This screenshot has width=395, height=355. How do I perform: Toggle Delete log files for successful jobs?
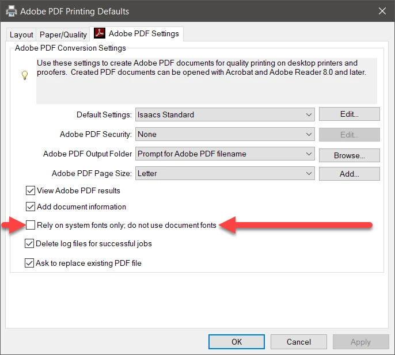tap(29, 243)
